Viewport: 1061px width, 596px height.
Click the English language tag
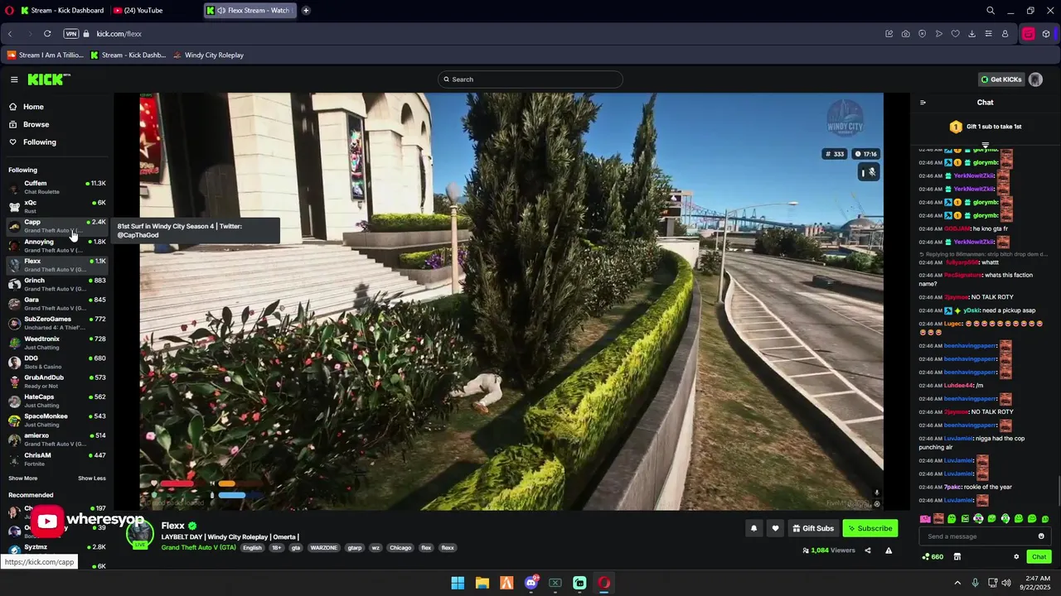pos(252,548)
